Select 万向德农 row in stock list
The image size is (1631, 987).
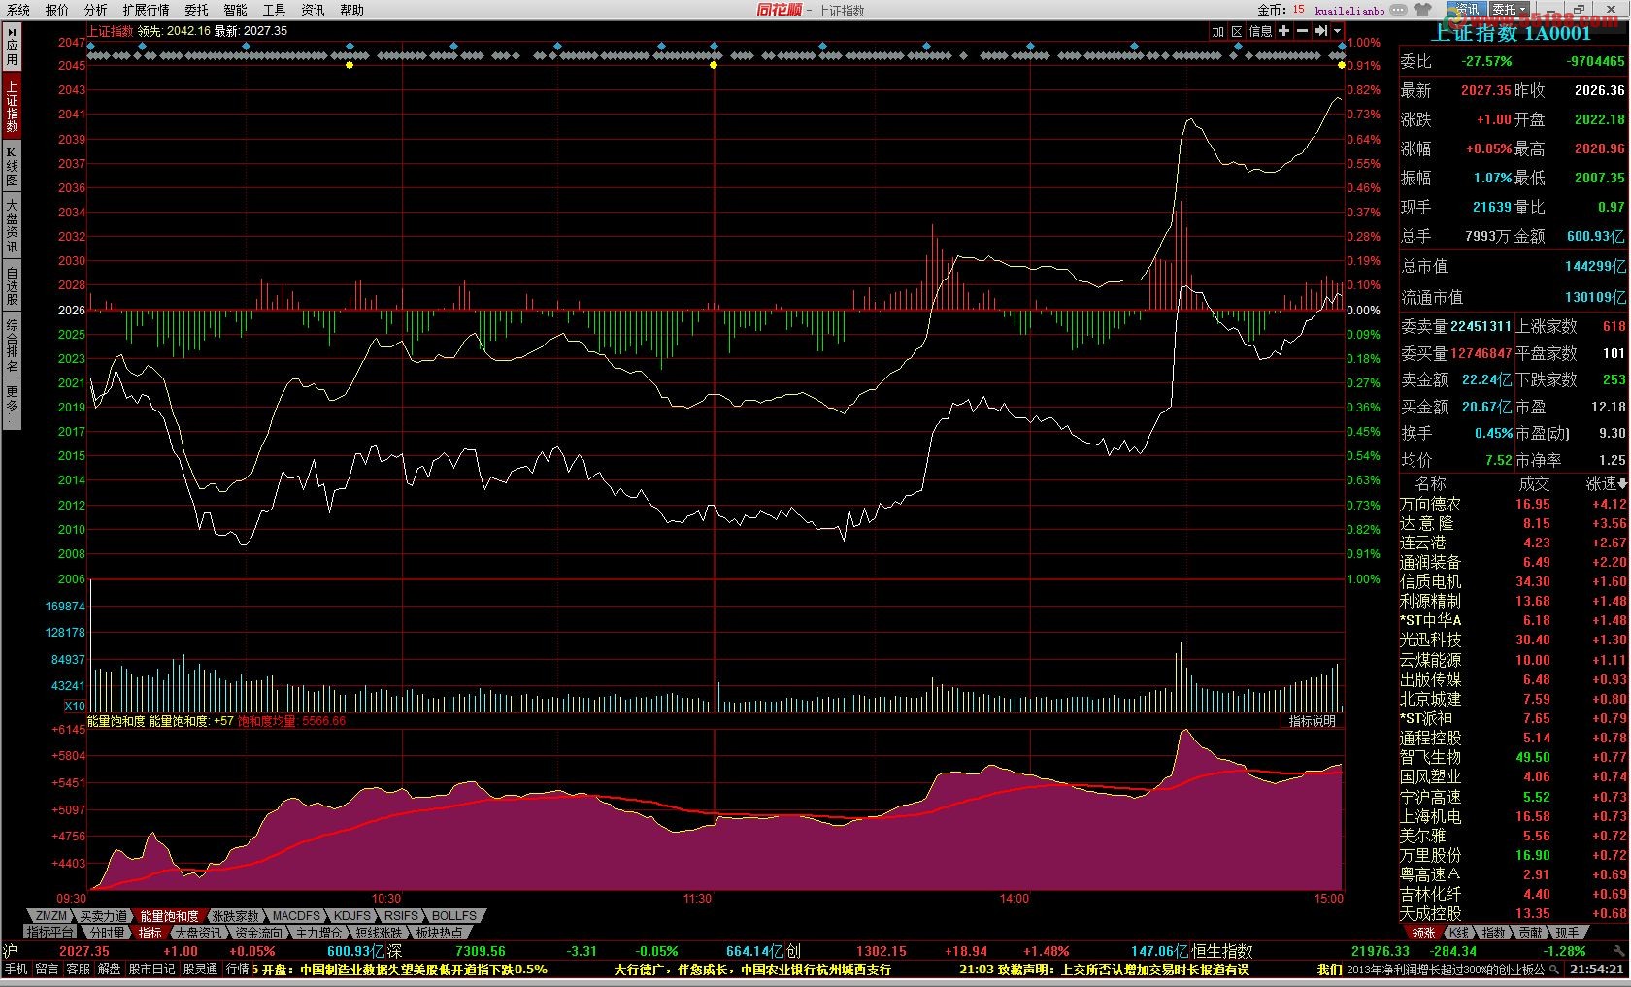[1514, 504]
